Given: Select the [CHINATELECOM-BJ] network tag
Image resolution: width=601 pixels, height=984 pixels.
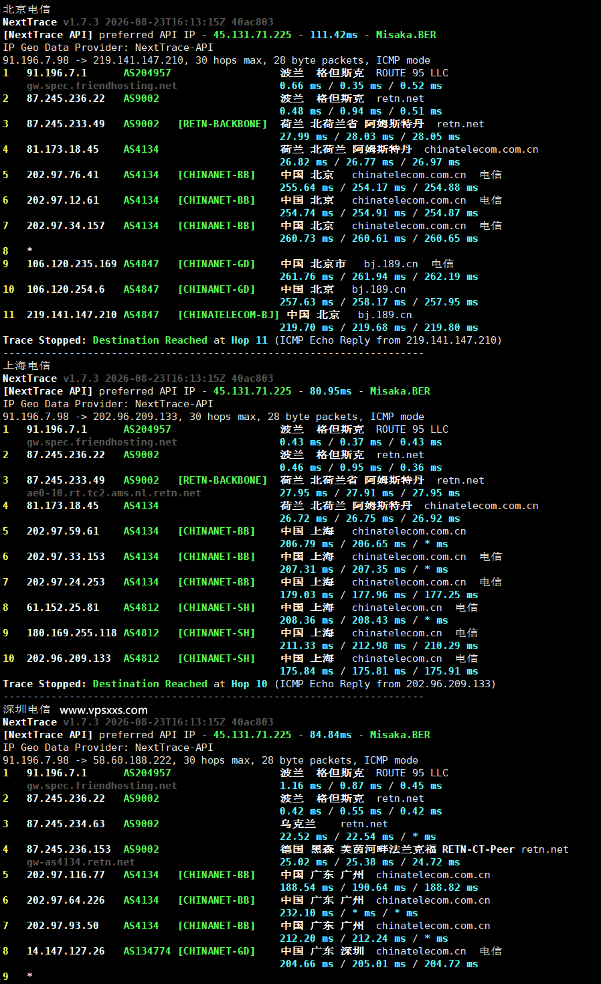Looking at the screenshot, I should pyautogui.click(x=228, y=315).
